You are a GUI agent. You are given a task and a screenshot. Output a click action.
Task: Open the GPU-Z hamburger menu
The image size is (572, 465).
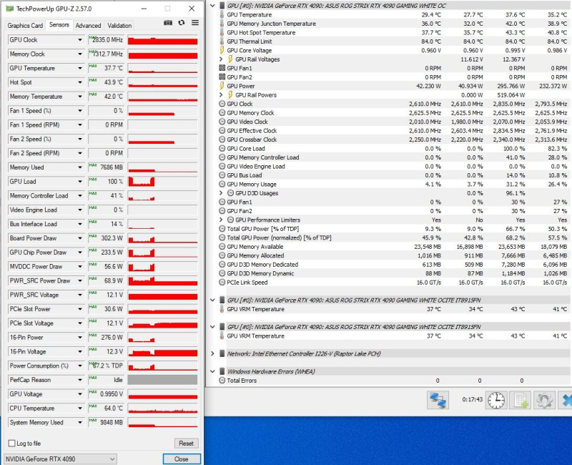195,23
